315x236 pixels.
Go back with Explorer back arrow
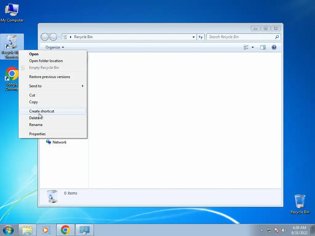tap(45, 37)
